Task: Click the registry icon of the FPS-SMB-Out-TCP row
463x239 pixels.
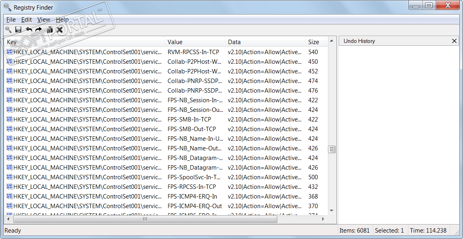Action: coord(9,129)
